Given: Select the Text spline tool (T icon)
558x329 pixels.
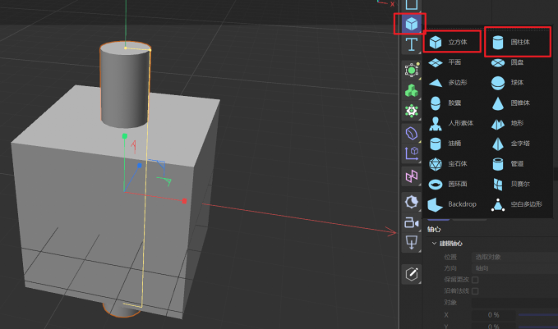Looking at the screenshot, I should (x=412, y=44).
